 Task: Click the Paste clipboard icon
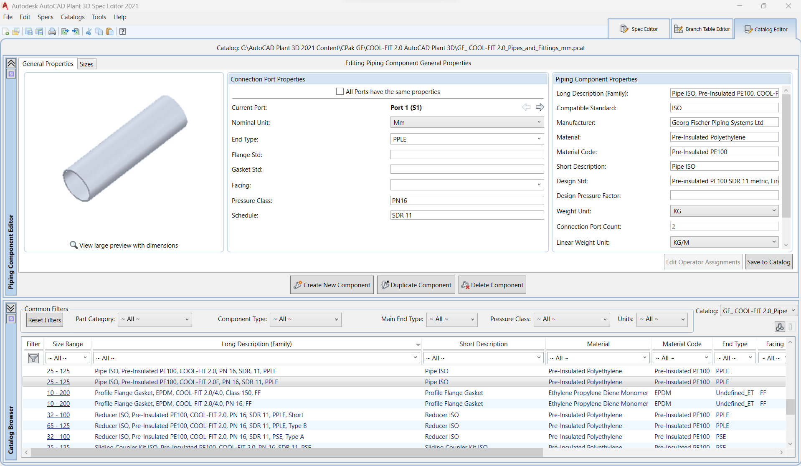(110, 32)
